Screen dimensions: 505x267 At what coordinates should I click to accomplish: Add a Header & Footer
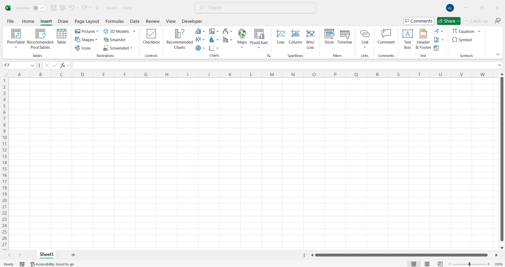[x=423, y=39]
